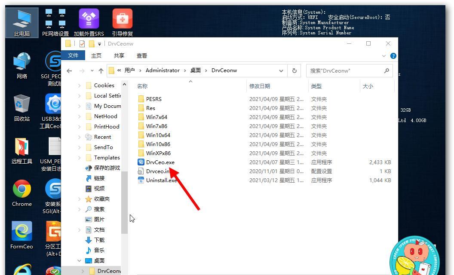Open PE网络设置 desktop icon

pyautogui.click(x=55, y=23)
